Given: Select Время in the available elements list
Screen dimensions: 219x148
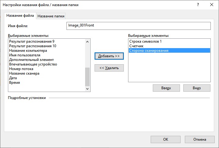Looking at the screenshot, I should (x=47, y=83).
